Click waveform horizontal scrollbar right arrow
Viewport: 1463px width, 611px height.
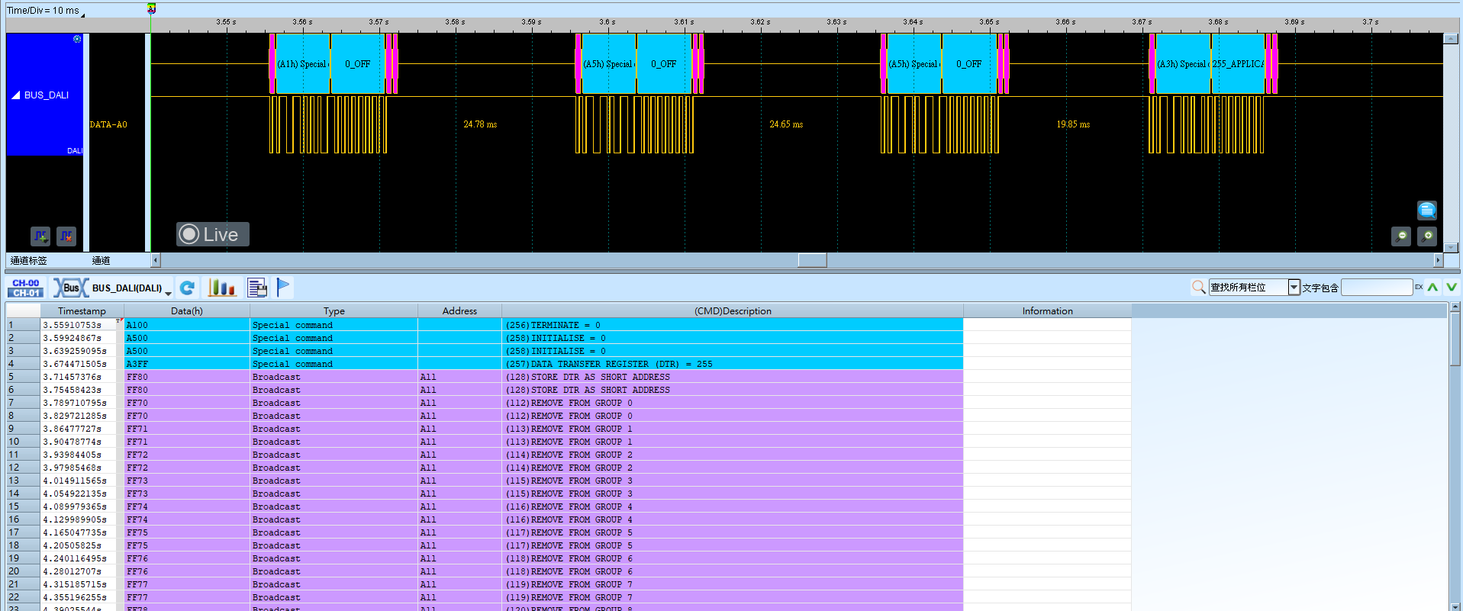(x=1438, y=260)
